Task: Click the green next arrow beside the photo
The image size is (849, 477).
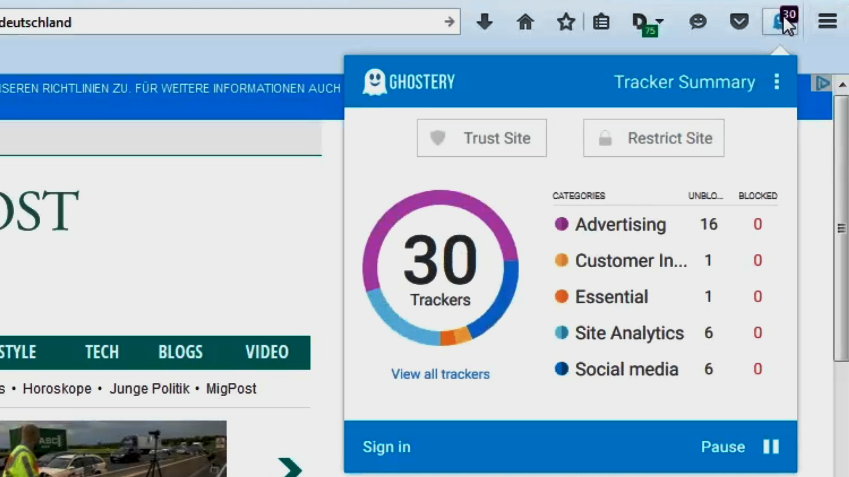Action: [290, 467]
